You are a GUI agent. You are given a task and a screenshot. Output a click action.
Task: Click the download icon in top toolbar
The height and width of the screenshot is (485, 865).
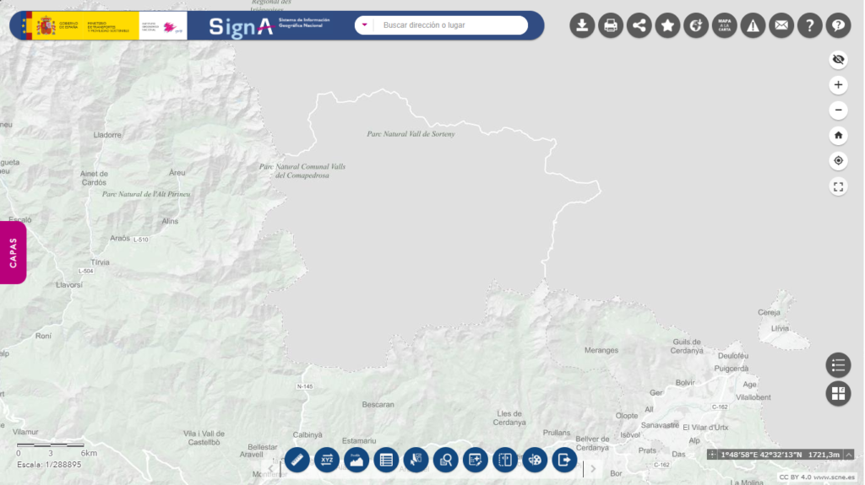point(582,25)
